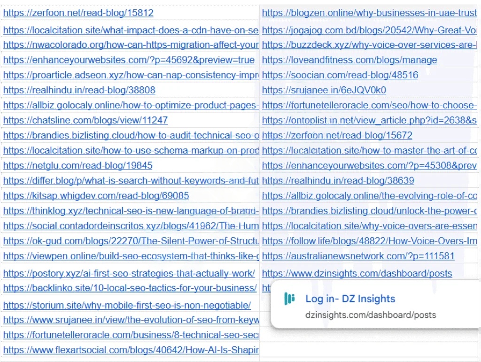Open the zerfoon.net read-blog 15812 link
Image resolution: width=481 pixels, height=362 pixels.
(x=78, y=13)
